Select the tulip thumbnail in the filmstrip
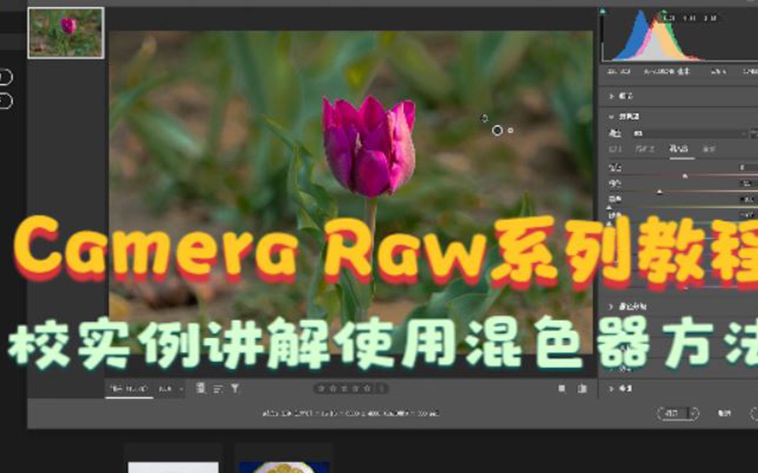Screen dimensions: 758x473 tap(66, 33)
